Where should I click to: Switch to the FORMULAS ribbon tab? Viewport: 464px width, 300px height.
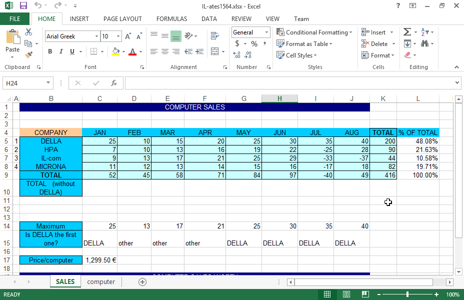pos(171,18)
